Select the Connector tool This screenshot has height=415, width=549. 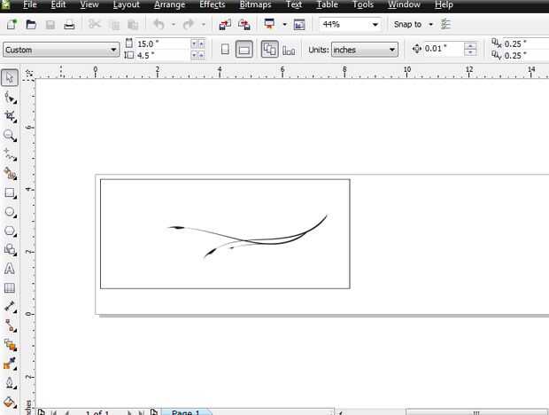click(x=10, y=326)
